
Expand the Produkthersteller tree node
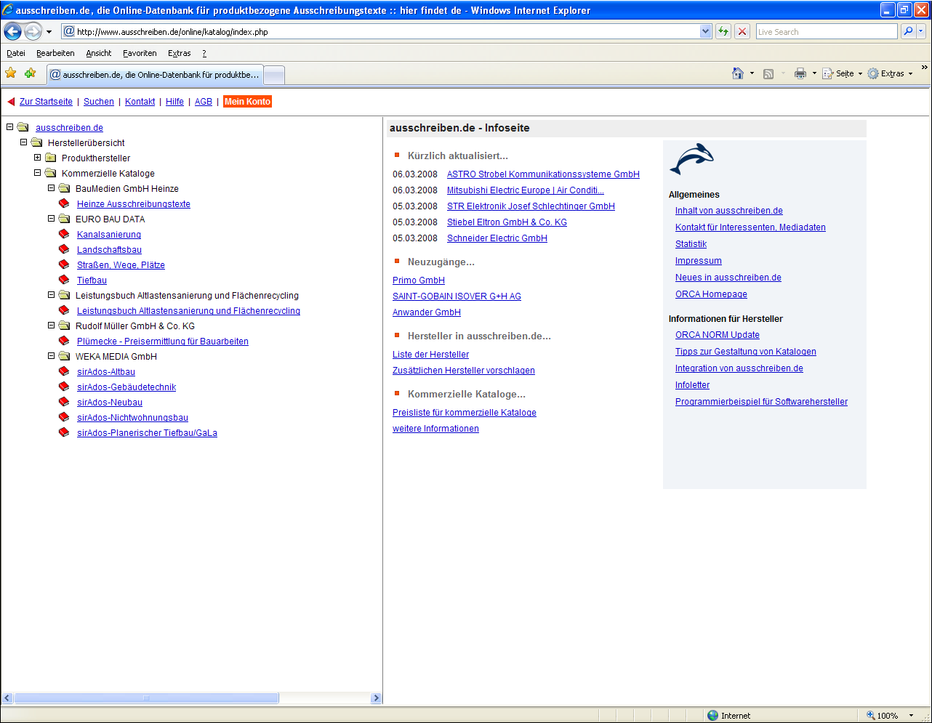(x=38, y=158)
